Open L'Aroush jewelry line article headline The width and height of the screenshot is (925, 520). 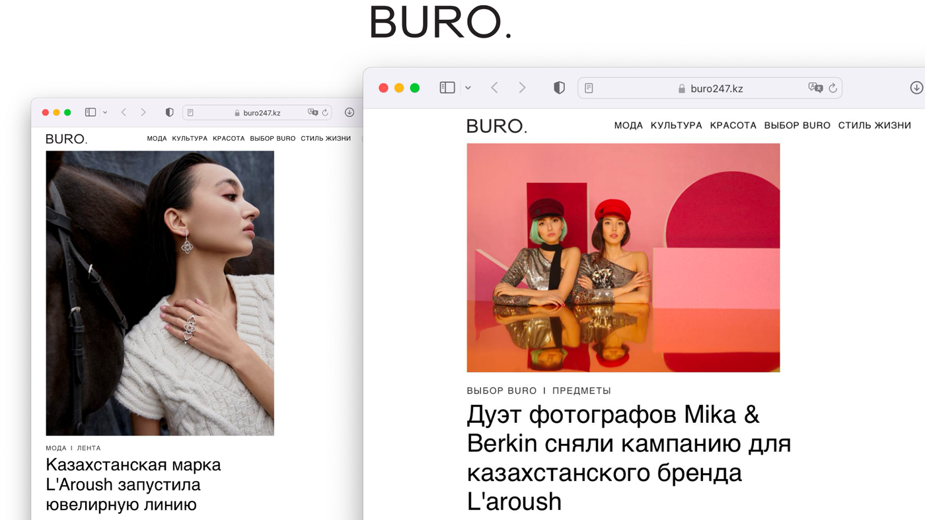[133, 484]
